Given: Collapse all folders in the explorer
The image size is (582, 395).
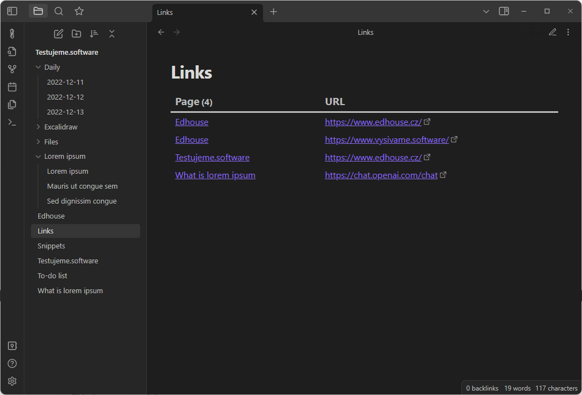Looking at the screenshot, I should (x=111, y=34).
